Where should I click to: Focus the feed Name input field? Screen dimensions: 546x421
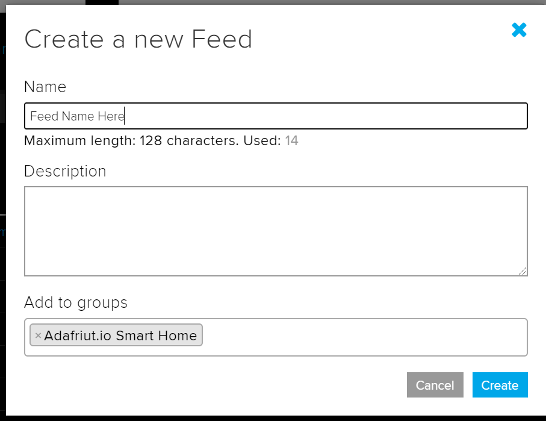[x=301, y=116]
